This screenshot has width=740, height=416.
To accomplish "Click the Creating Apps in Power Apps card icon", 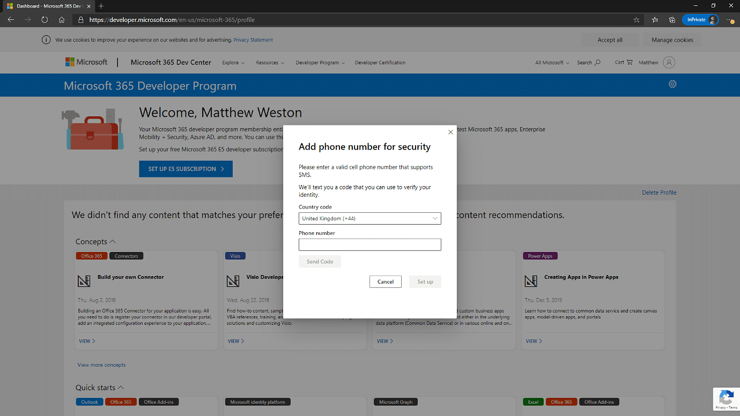I will [531, 281].
